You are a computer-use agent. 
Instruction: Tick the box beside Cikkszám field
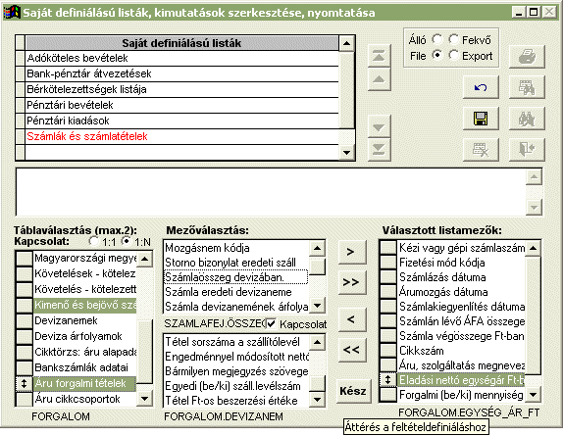387,351
